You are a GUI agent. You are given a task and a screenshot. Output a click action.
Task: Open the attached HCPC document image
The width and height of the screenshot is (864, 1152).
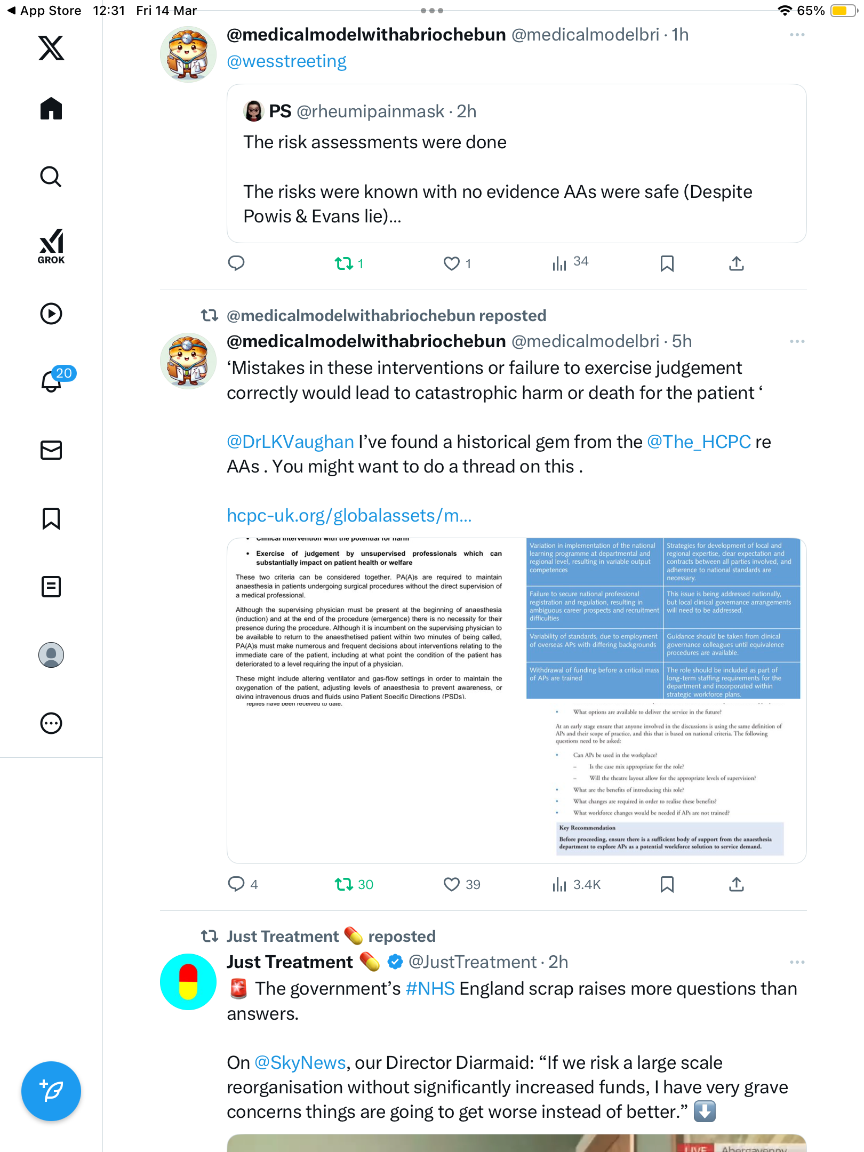point(516,701)
